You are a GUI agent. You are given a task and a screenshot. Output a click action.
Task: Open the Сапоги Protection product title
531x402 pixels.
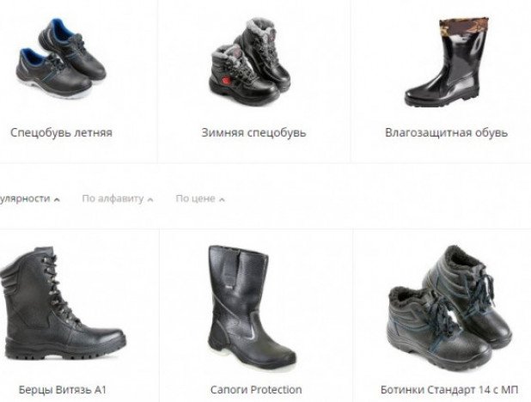point(256,390)
